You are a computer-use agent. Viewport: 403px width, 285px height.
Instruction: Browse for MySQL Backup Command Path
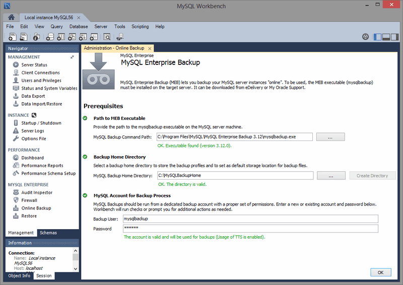pyautogui.click(x=330, y=137)
